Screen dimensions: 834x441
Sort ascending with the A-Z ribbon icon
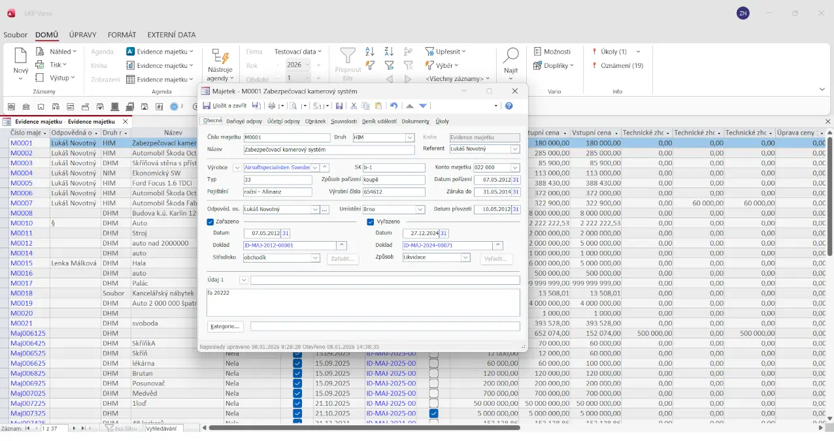coord(370,52)
